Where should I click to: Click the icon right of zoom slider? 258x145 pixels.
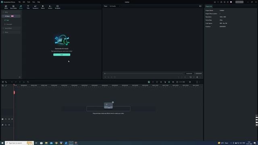[190, 82]
